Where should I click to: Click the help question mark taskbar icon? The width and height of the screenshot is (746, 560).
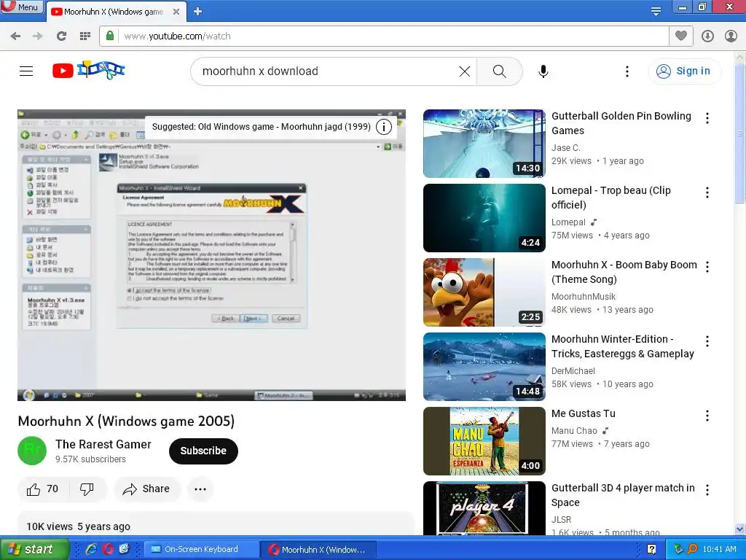pyautogui.click(x=651, y=549)
